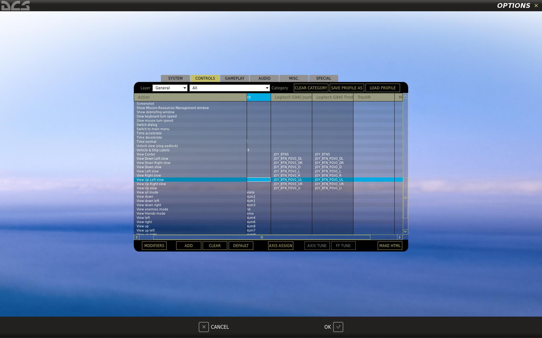Click the MAKE HTML button
Viewport: 542px width, 338px height.
click(390, 246)
